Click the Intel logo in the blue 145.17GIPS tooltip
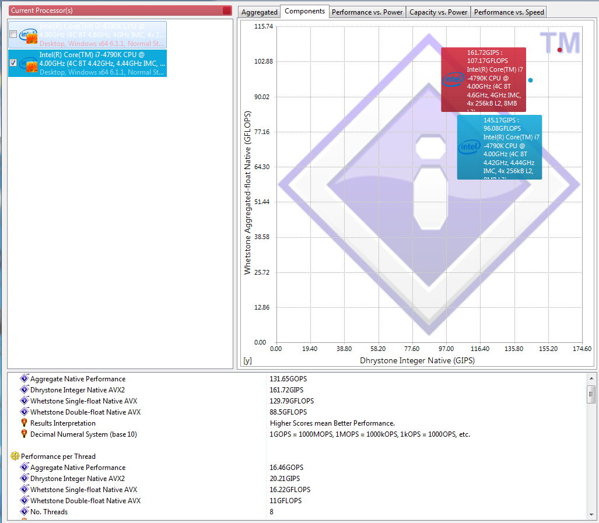599x523 pixels. (469, 146)
